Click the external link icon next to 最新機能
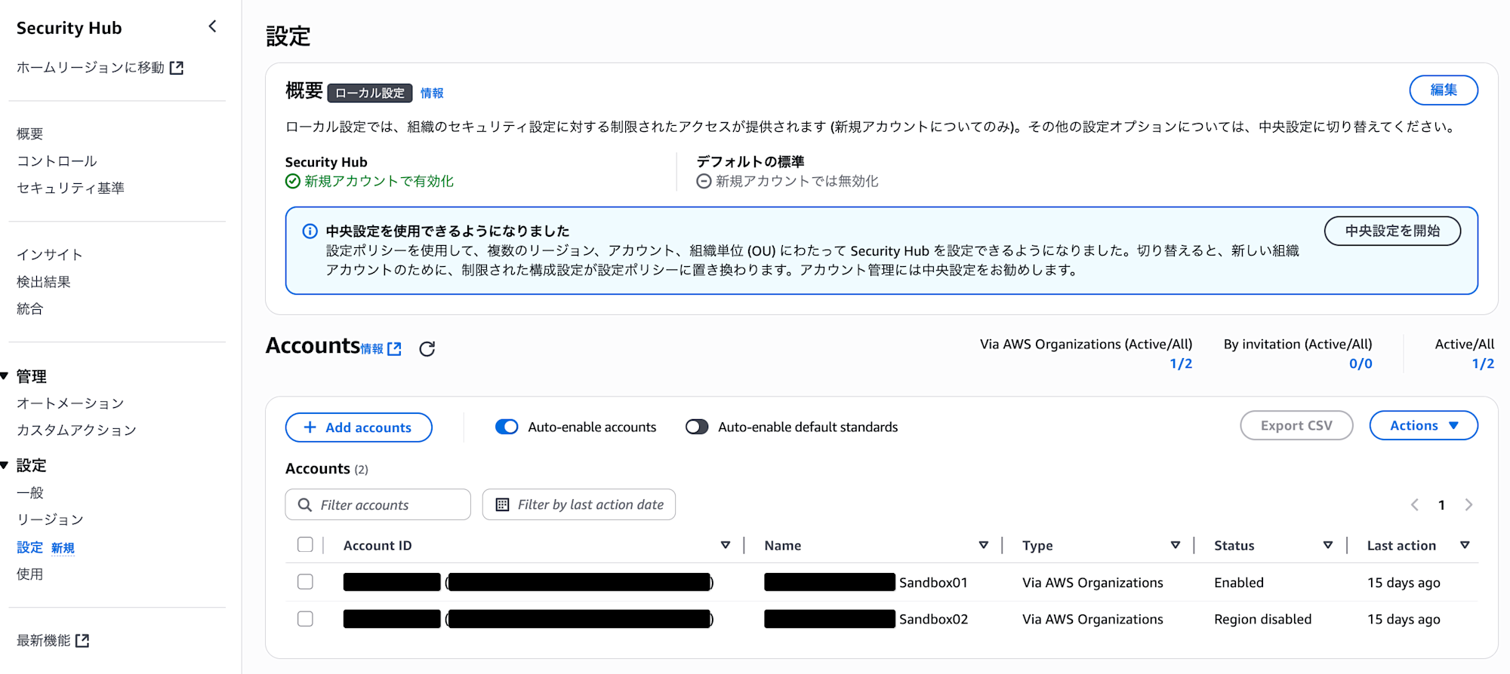1510x674 pixels. tap(82, 641)
